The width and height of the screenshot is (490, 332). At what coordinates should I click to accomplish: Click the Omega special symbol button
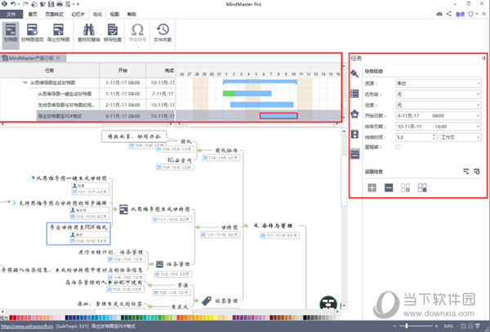(137, 31)
